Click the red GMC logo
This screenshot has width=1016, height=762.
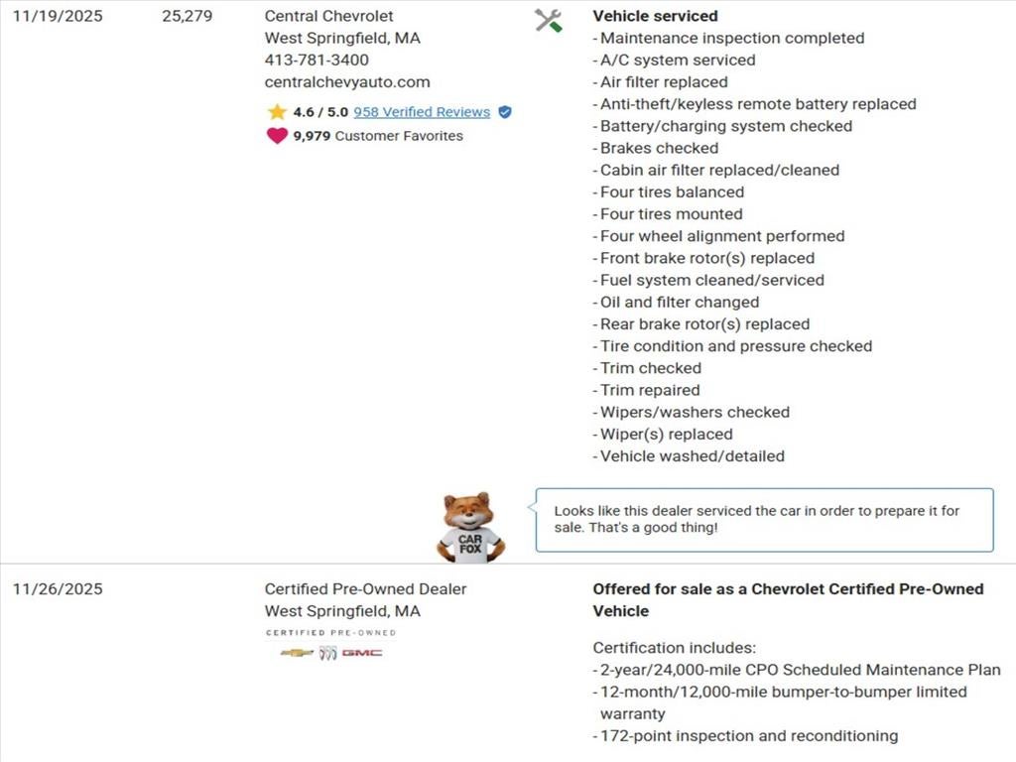coord(362,653)
